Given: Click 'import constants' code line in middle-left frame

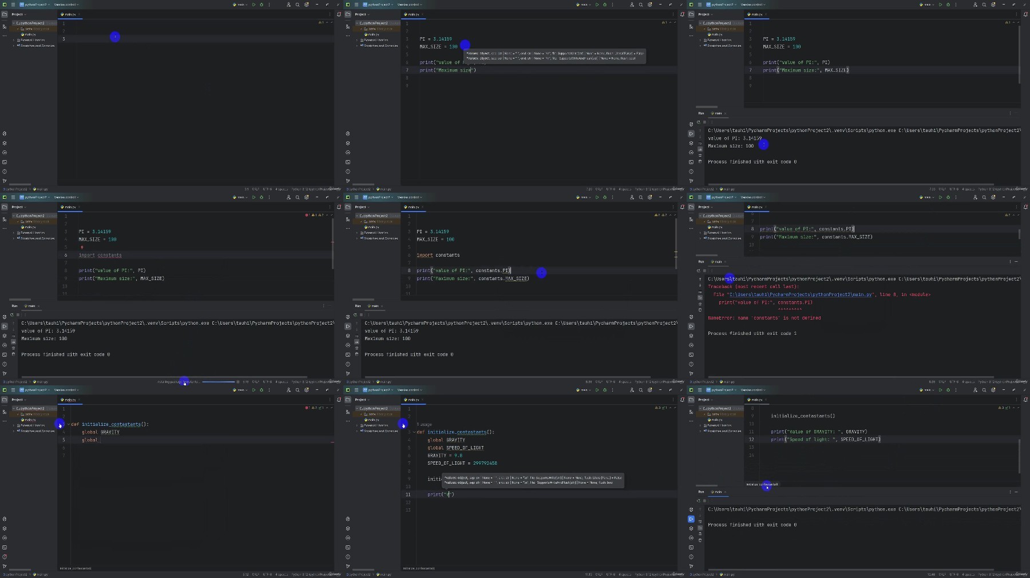Looking at the screenshot, I should (100, 255).
